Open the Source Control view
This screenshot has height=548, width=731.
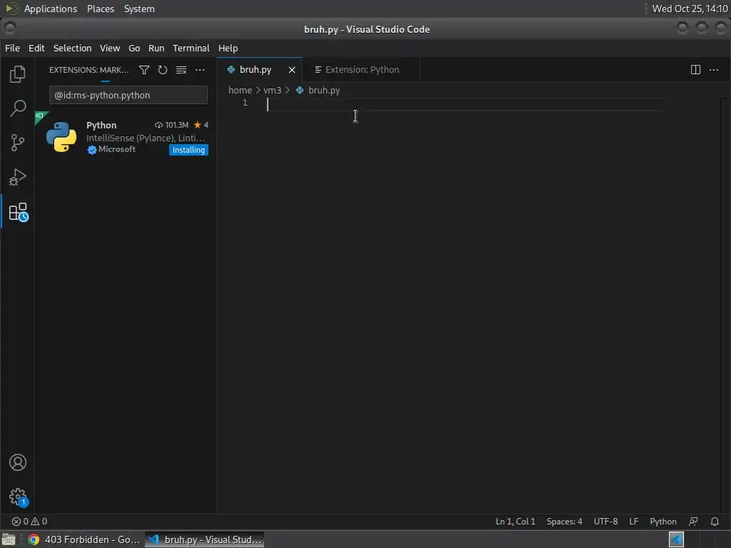coord(18,143)
